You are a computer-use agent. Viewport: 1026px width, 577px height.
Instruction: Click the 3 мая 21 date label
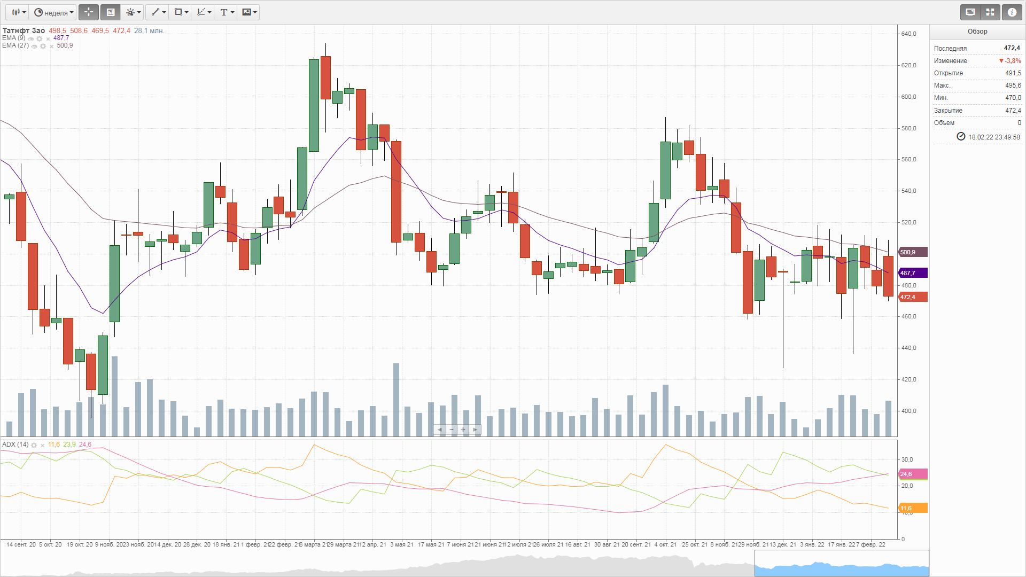(x=402, y=544)
